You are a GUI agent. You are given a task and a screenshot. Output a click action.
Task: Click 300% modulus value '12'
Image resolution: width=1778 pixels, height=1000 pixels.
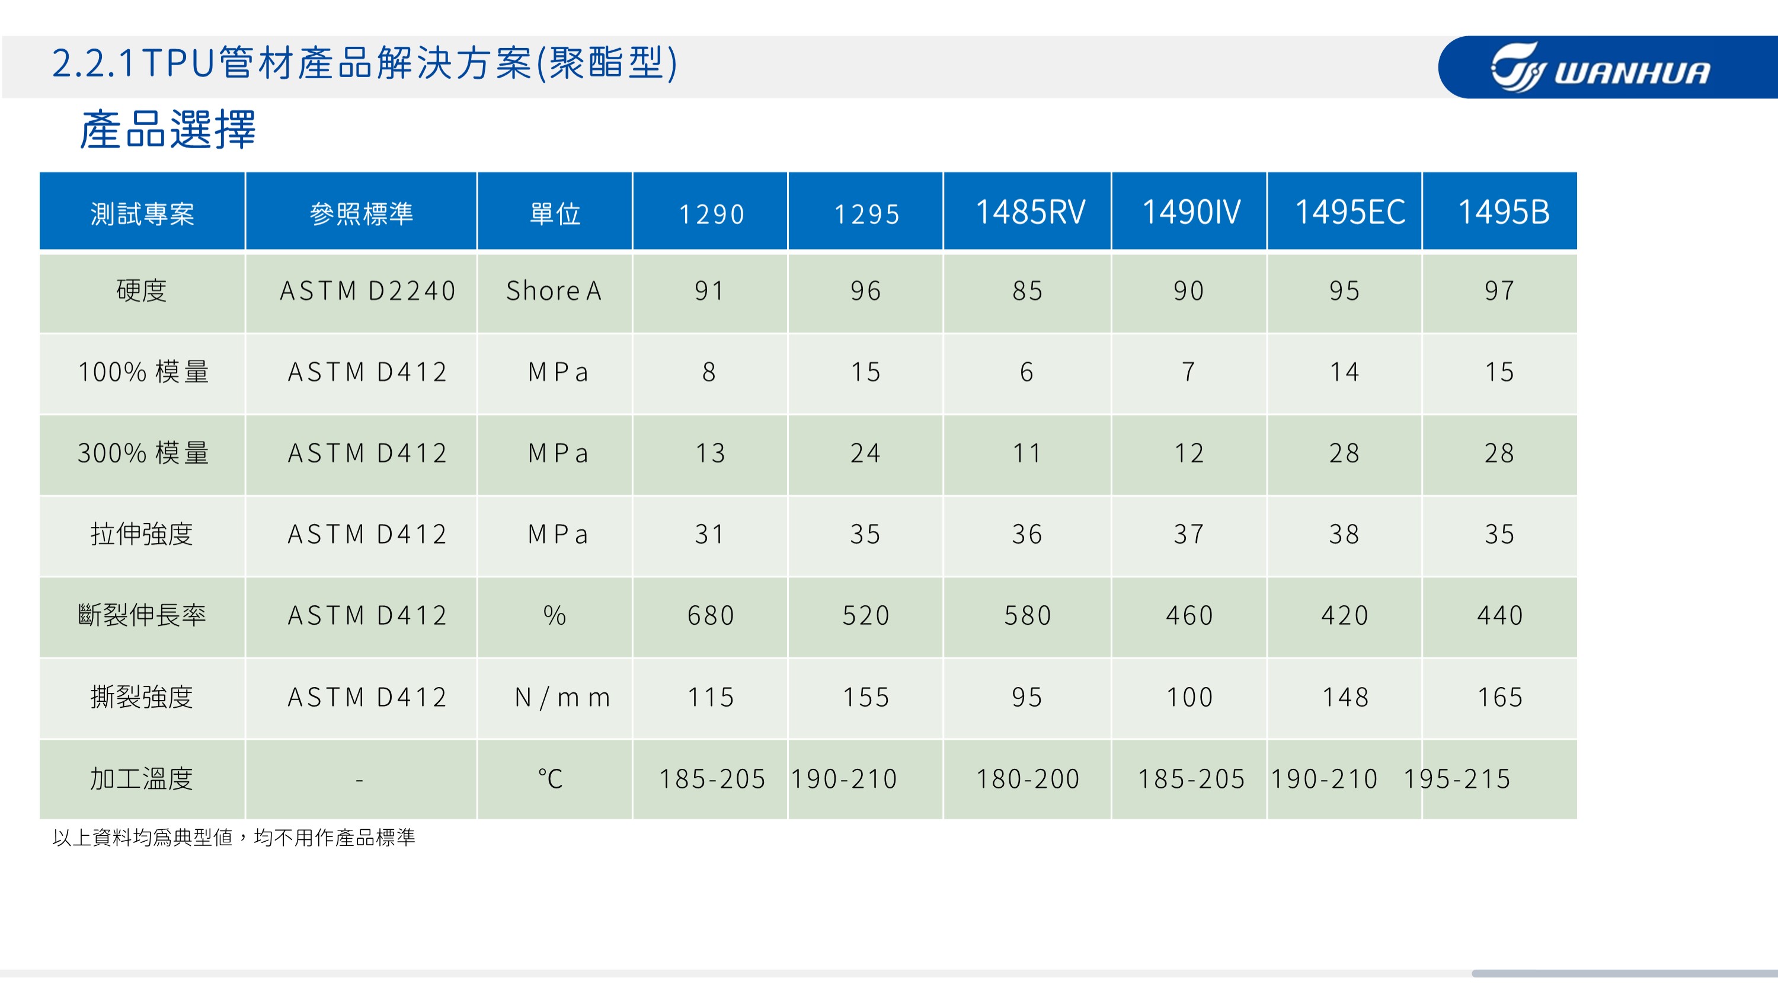pyautogui.click(x=1189, y=453)
